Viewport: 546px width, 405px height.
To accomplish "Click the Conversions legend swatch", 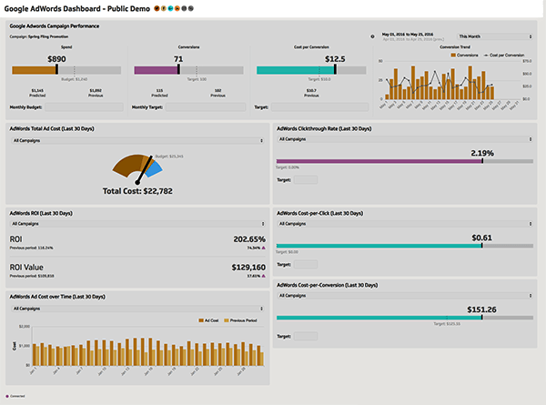I will click(453, 55).
